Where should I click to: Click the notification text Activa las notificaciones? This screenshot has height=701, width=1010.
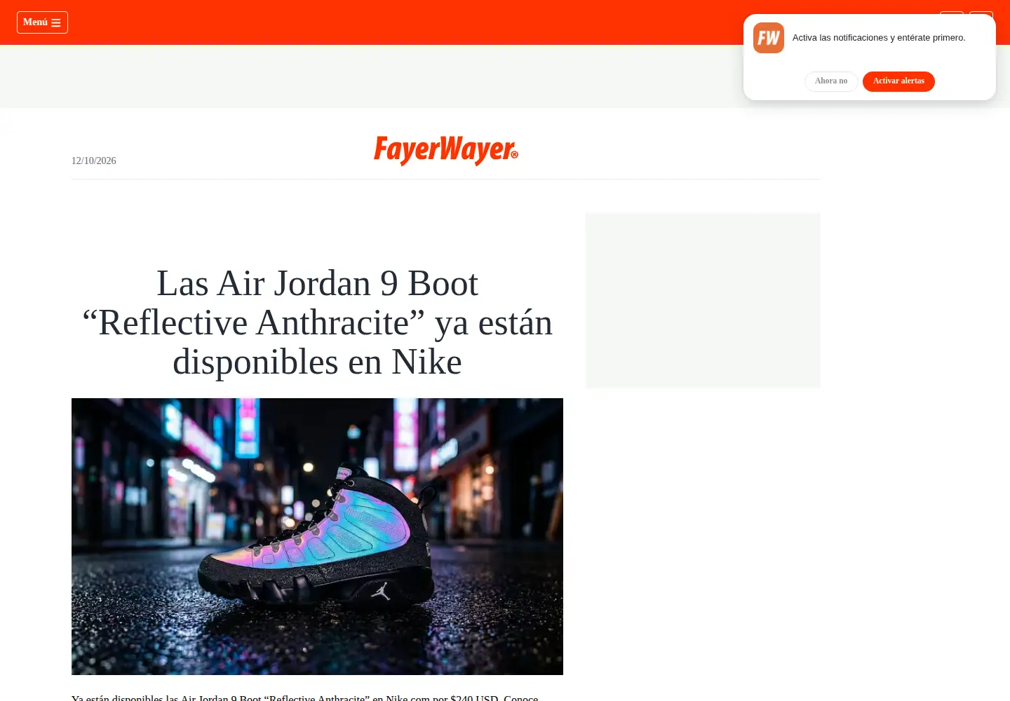pyautogui.click(x=879, y=38)
